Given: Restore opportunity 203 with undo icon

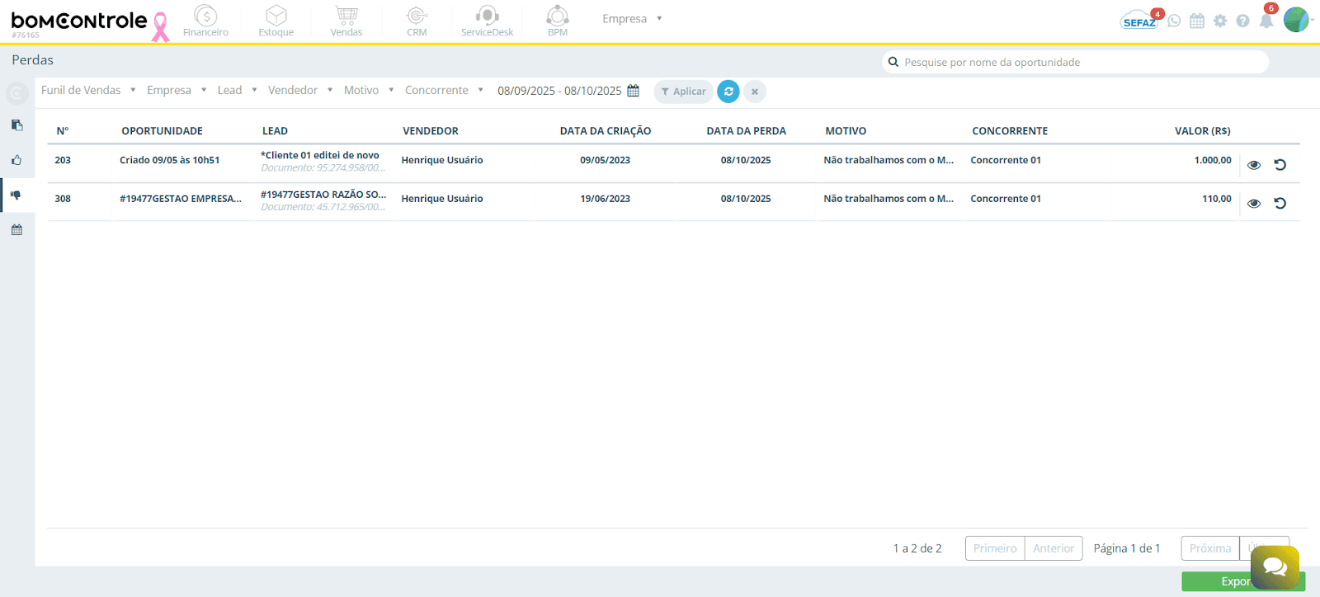Looking at the screenshot, I should 1280,164.
